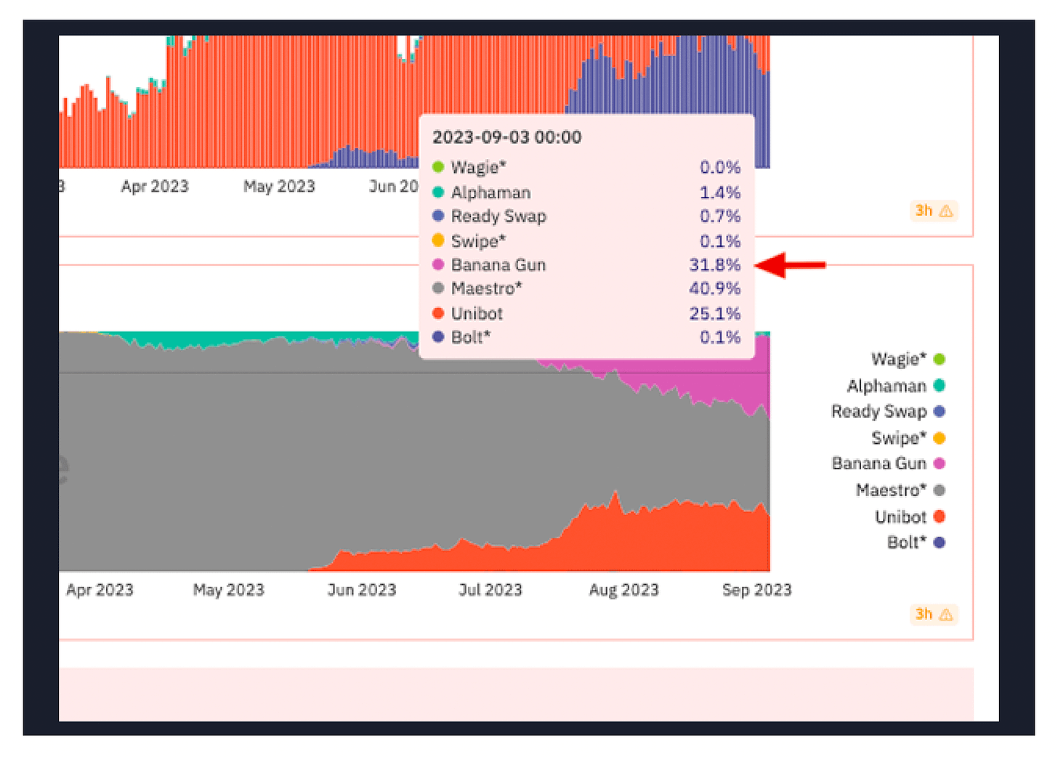This screenshot has width=1058, height=757.
Task: Select the Unibot 25.1% tooltip value
Action: coord(715,314)
